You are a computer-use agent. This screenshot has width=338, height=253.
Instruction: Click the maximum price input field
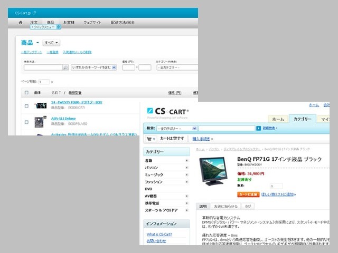pos(145,67)
